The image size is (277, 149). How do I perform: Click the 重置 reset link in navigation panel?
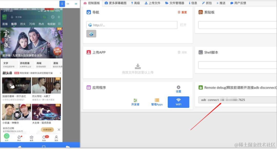pyautogui.click(x=182, y=12)
